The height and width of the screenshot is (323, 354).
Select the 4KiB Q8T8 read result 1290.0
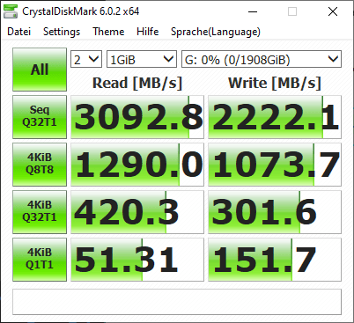pos(137,165)
